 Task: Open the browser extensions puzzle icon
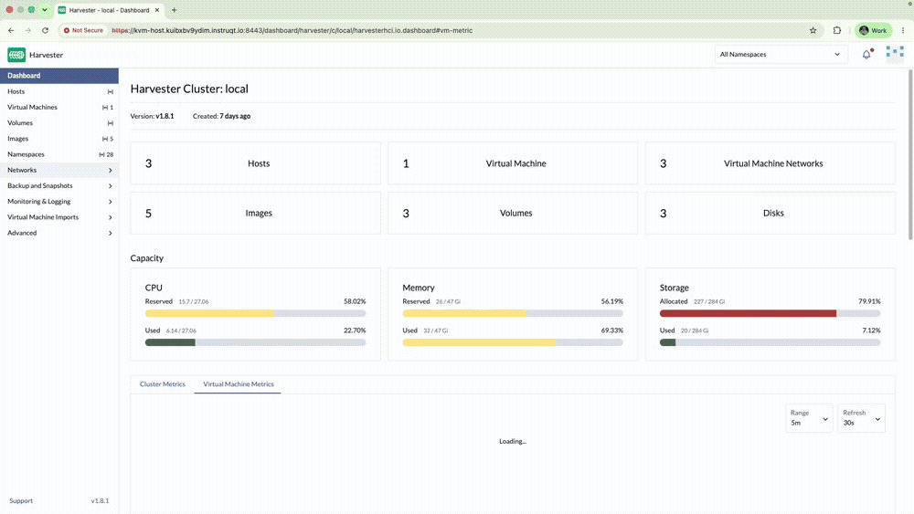tap(837, 30)
